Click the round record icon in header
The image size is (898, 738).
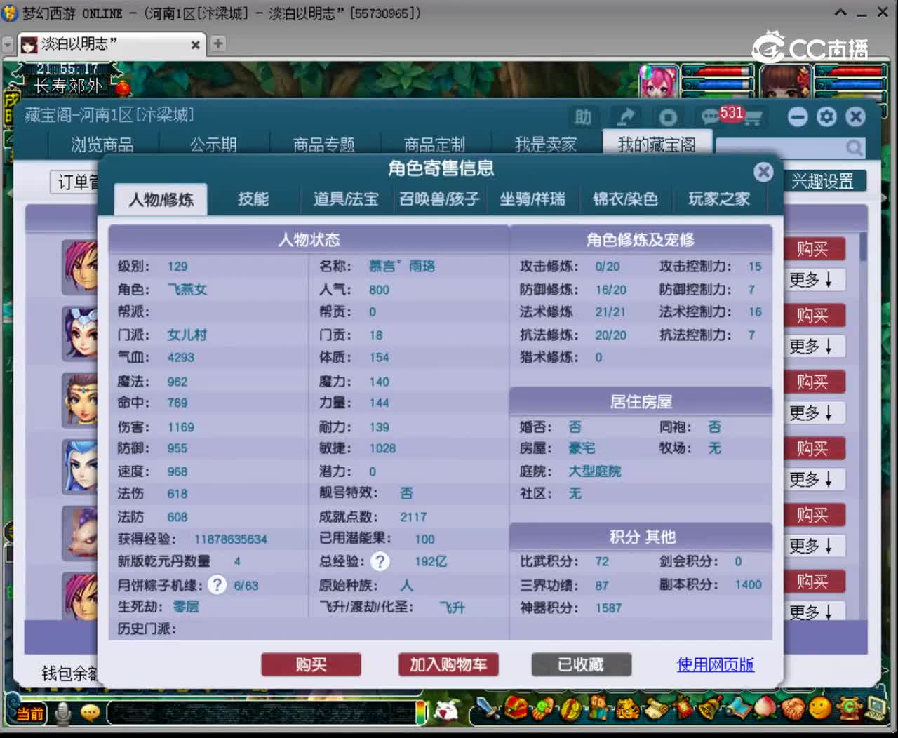[668, 117]
